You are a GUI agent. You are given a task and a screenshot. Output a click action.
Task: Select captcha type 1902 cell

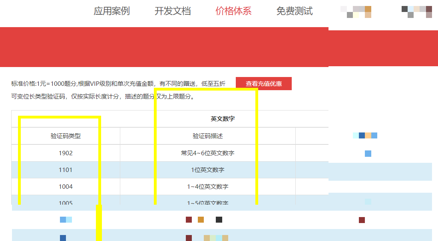(66, 153)
